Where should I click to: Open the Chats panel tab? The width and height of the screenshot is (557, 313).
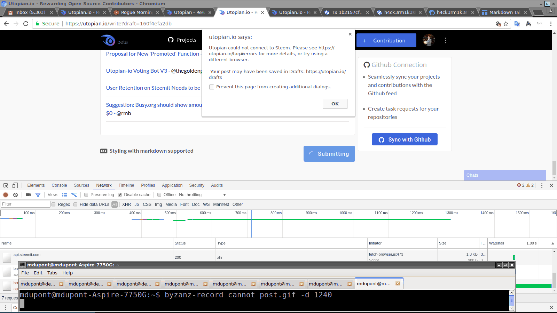pyautogui.click(x=505, y=175)
